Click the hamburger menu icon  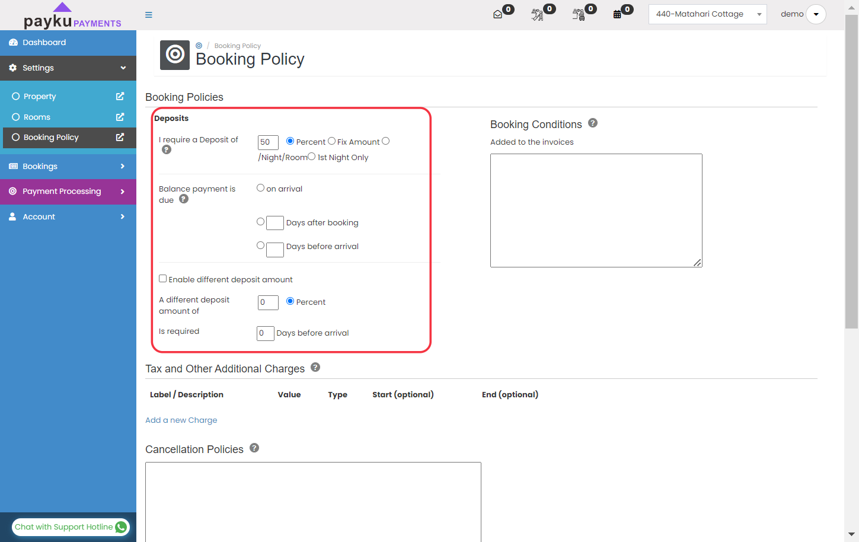[149, 15]
